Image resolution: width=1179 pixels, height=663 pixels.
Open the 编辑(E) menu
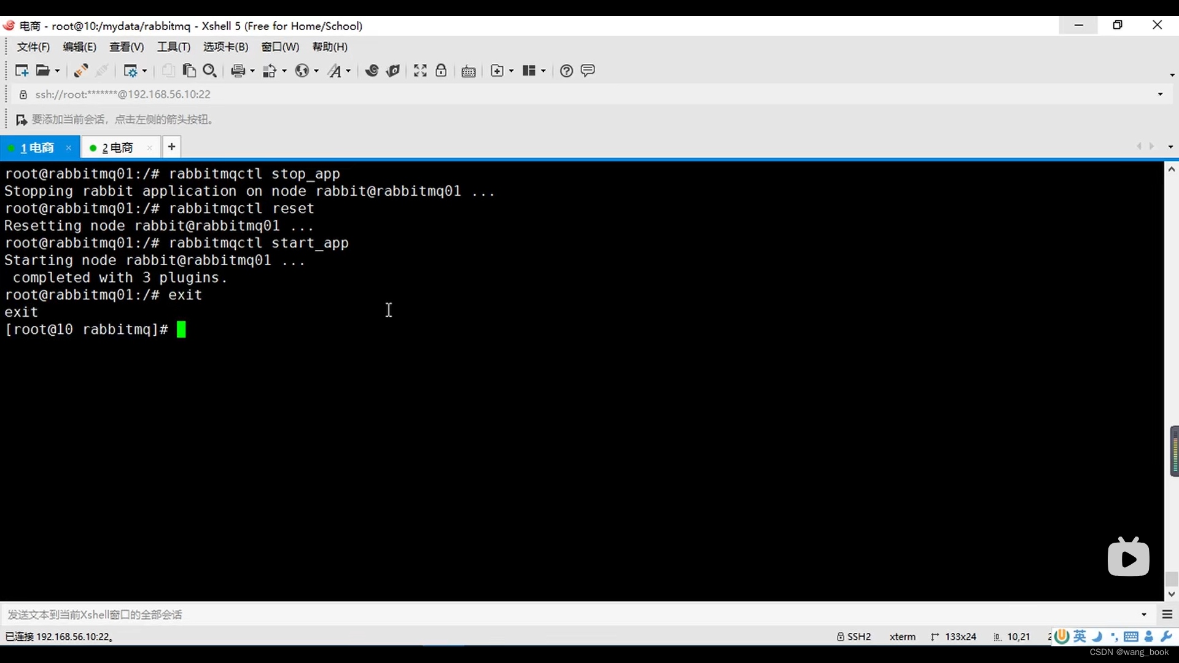(x=80, y=47)
